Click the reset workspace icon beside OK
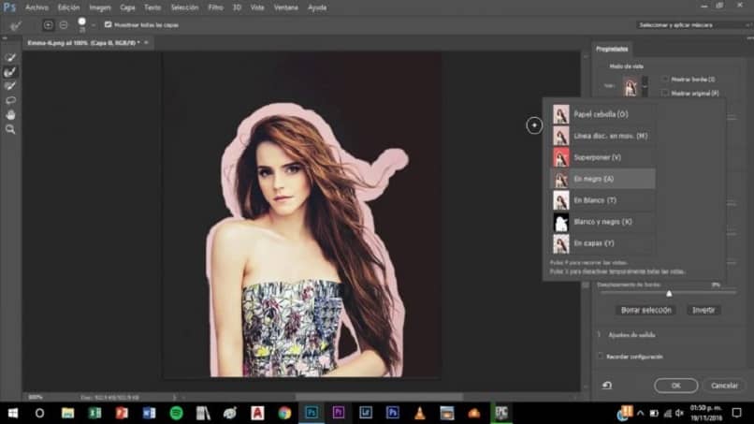Screen dimensions: 754x424 (x=607, y=385)
